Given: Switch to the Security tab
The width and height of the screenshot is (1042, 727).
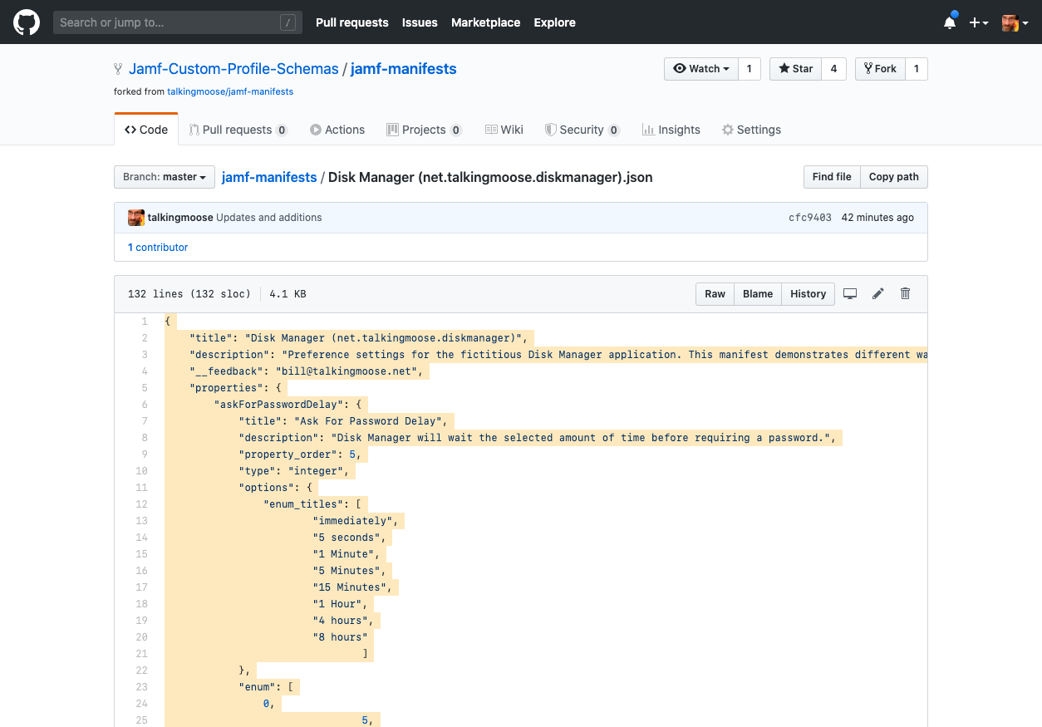Looking at the screenshot, I should (x=582, y=130).
